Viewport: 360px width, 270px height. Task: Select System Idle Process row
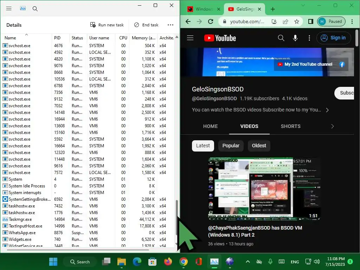pyautogui.click(x=88, y=186)
